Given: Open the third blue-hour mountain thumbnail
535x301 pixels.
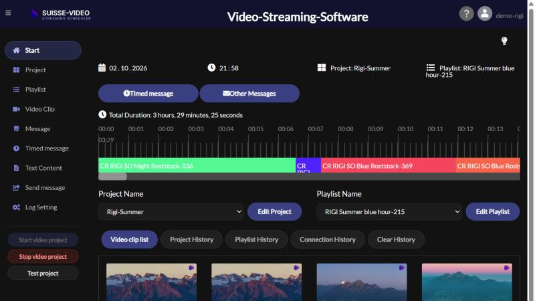Looking at the screenshot, I should (362, 282).
